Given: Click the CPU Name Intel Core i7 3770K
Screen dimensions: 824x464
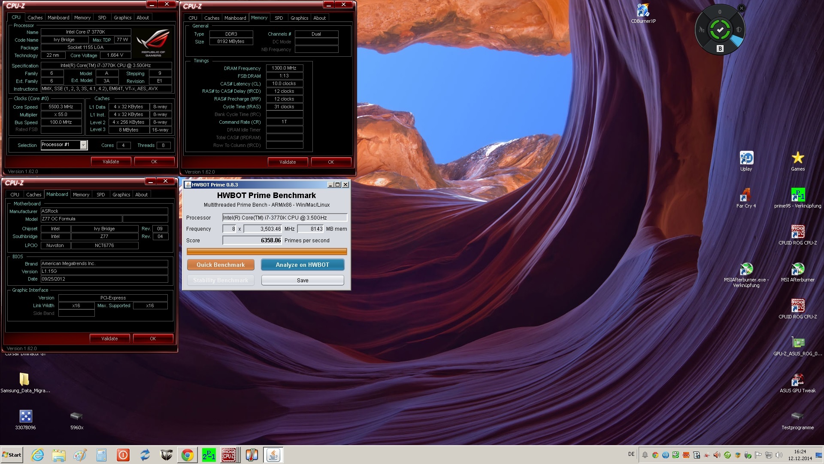Looking at the screenshot, I should 85,32.
